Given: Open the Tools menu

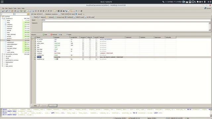Looking at the screenshot, I should coord(15,8).
